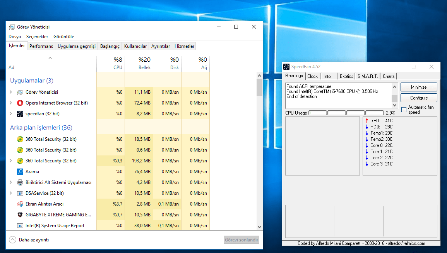The width and height of the screenshot is (447, 253).
Task: Click the Arama search icon
Action: click(x=20, y=172)
